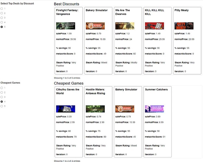
Task: Click salePrice 1.99 on Firelight Fantasy card
Action: [x=64, y=33]
